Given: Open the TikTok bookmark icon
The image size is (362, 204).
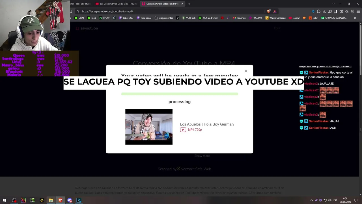Looking at the screenshot, I should pos(178,18).
